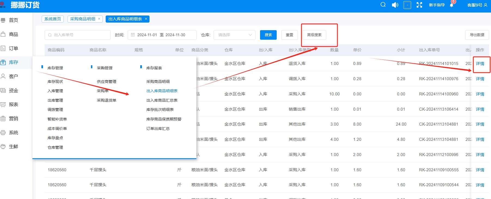This screenshot has width=491, height=199.
Task: Switch to 系统首页 tab
Action: tap(53, 19)
